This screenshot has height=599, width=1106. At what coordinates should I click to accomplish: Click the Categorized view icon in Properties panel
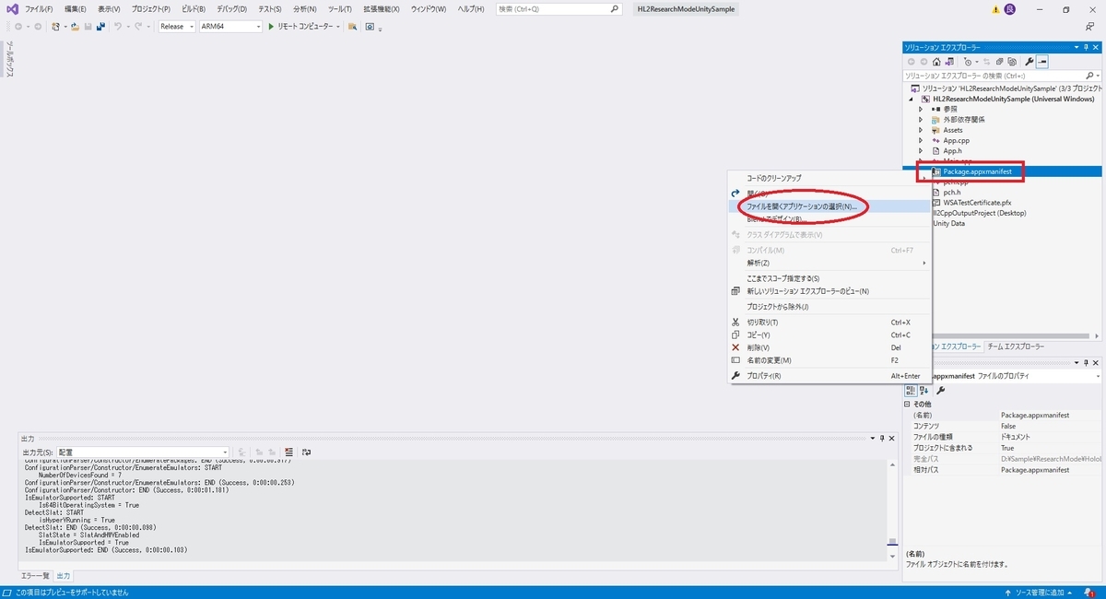pos(911,391)
